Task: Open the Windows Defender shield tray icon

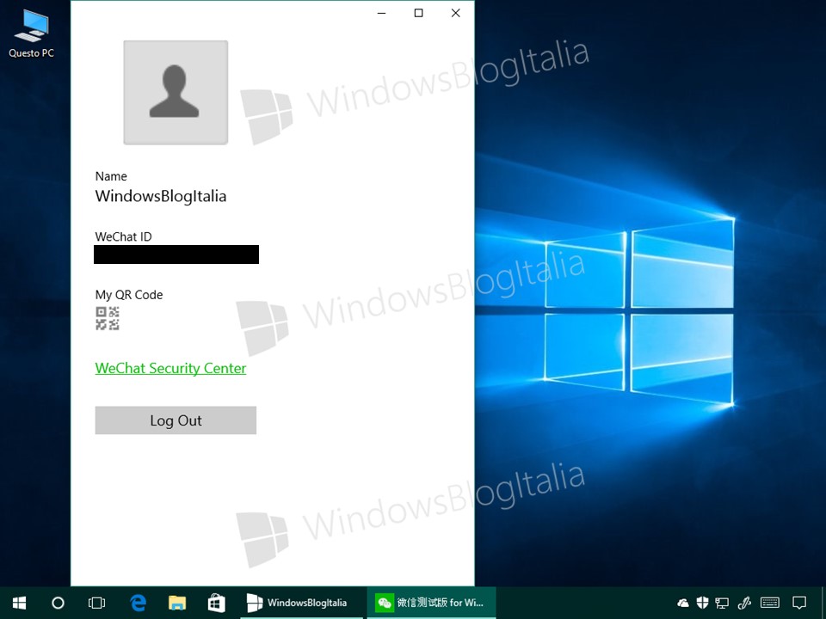Action: click(702, 603)
